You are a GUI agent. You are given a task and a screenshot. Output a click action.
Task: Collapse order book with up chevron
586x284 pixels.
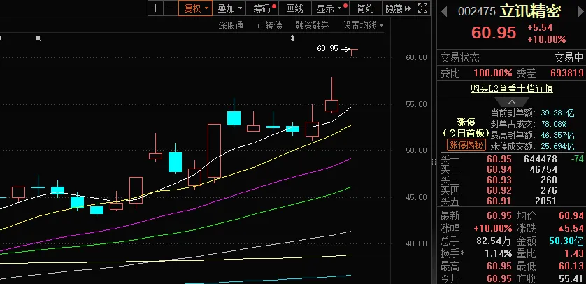pyautogui.click(x=512, y=102)
